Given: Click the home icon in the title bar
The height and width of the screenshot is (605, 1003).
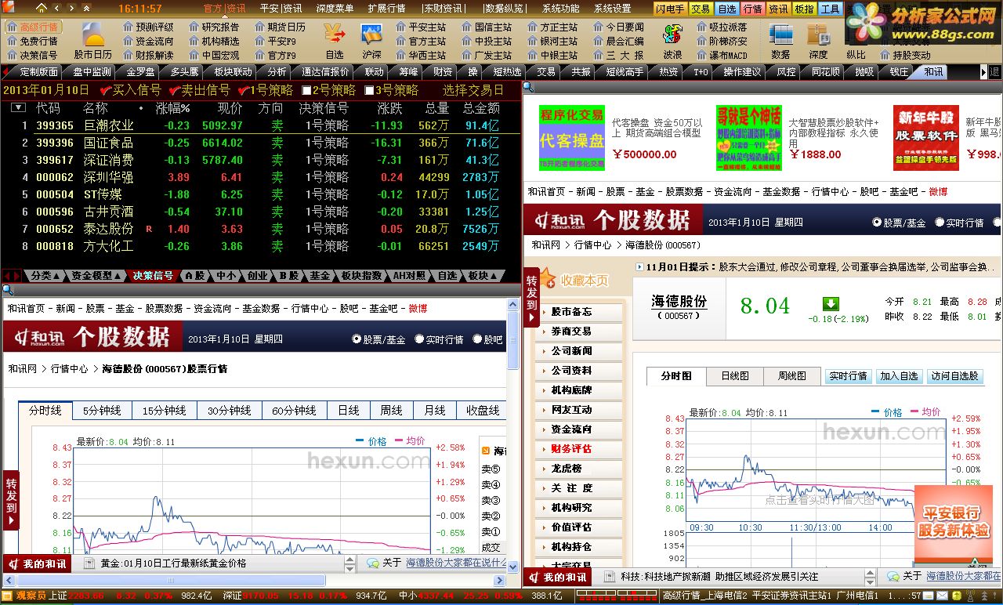Looking at the screenshot, I should 41,9.
